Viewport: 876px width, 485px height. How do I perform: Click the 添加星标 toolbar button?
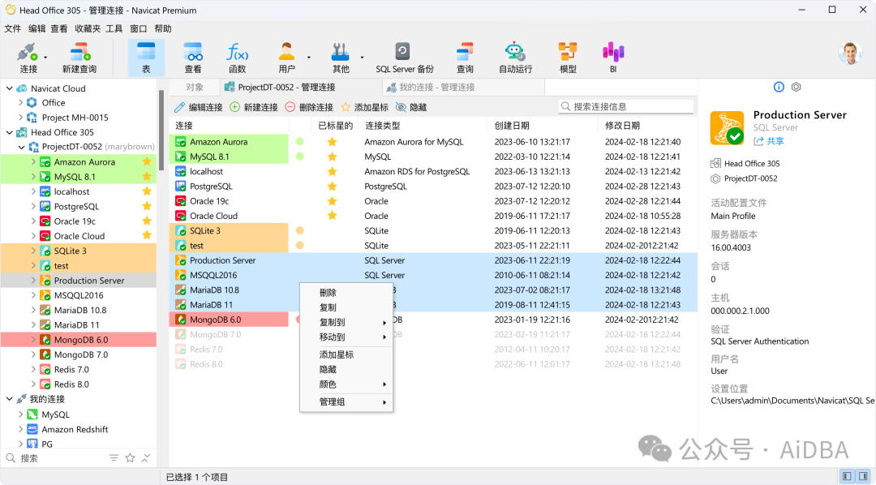(x=364, y=107)
